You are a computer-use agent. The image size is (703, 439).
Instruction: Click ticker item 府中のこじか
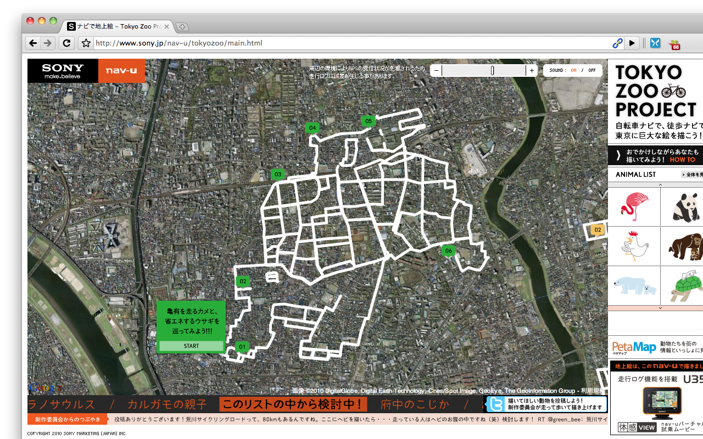[415, 404]
